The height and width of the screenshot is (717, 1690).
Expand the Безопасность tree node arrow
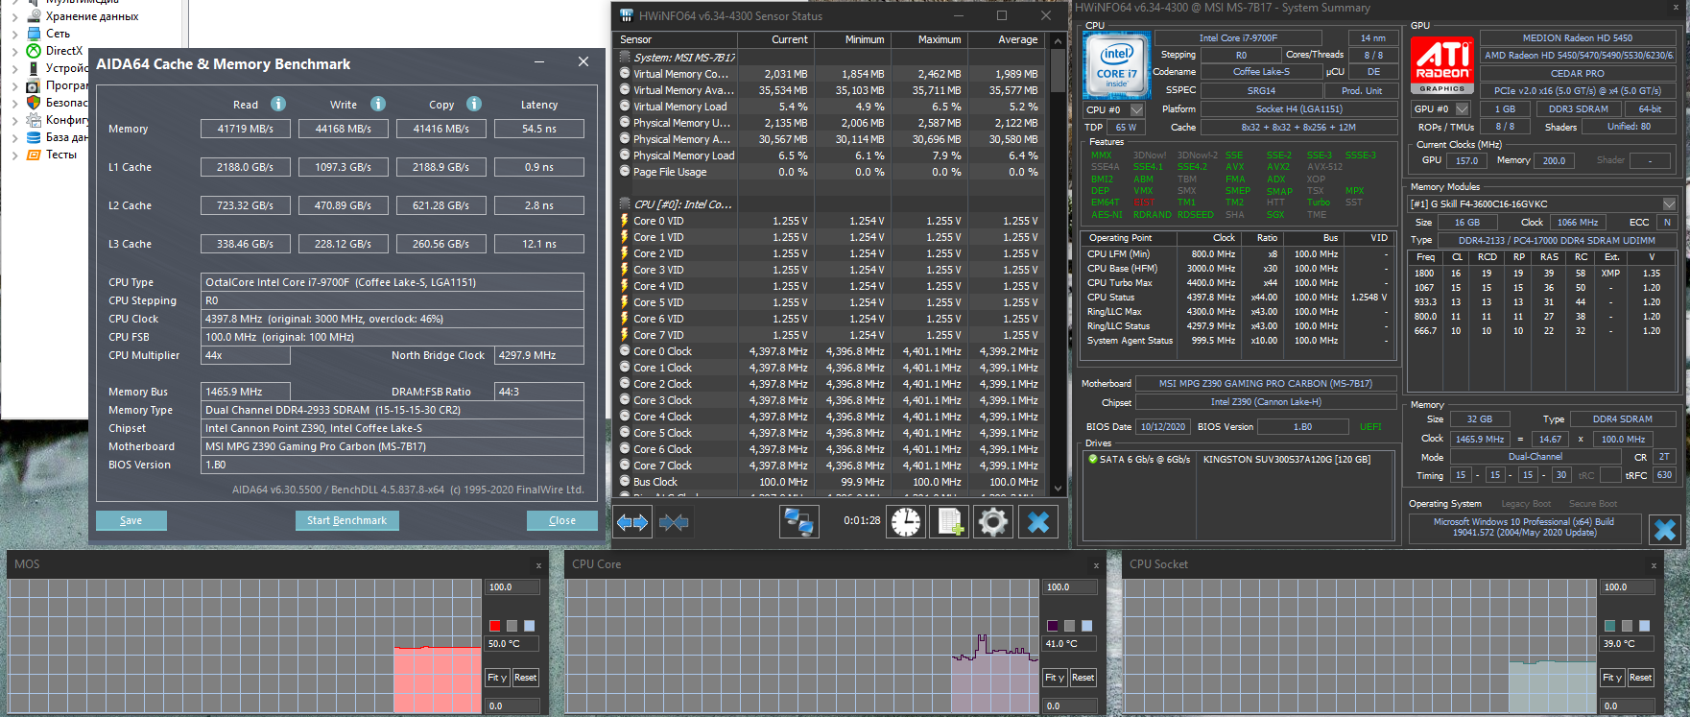(x=14, y=103)
